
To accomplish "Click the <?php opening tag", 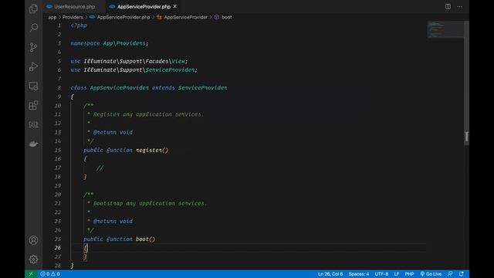I will click(79, 25).
